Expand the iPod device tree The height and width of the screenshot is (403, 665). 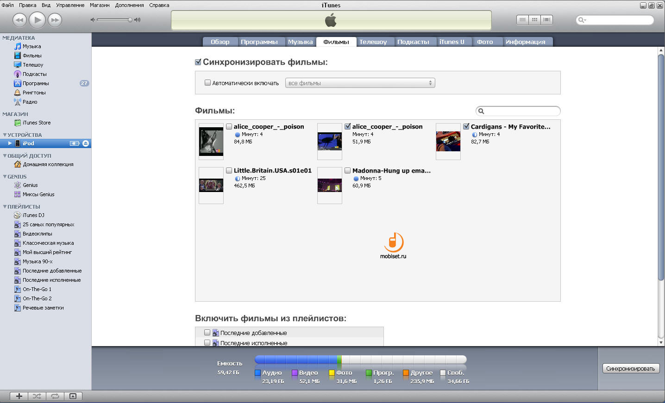10,143
